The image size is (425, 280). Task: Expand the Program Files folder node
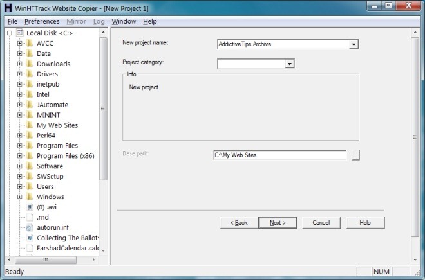19,146
